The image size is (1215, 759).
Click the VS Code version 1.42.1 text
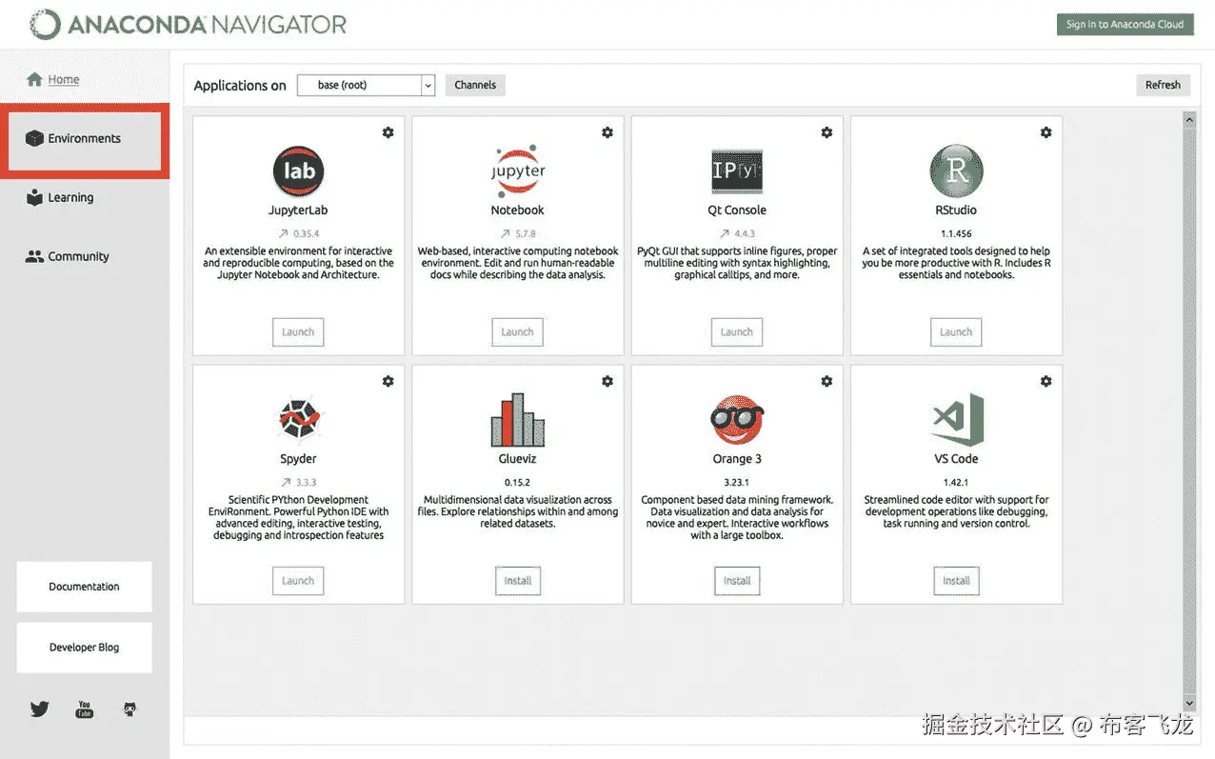(x=957, y=482)
